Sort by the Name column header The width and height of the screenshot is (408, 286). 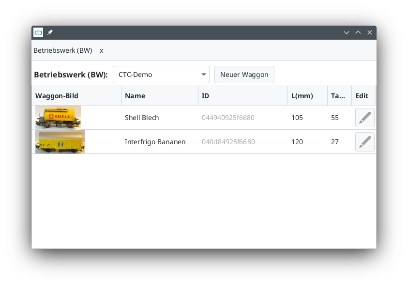159,96
